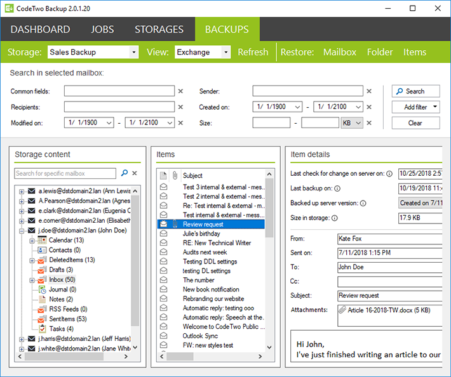Select the Inbox (50) folder
Screen dimensions: 451x377
pos(62,280)
